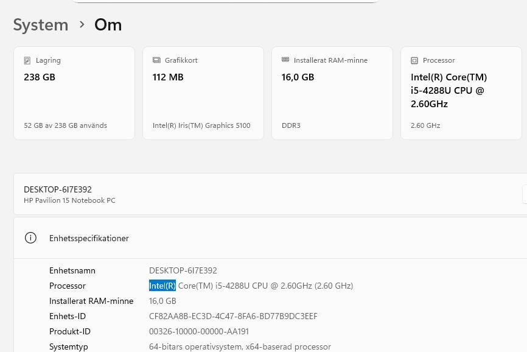Click the Enhets-ID value CF82AA8B
The image size is (527, 352).
[233, 316]
